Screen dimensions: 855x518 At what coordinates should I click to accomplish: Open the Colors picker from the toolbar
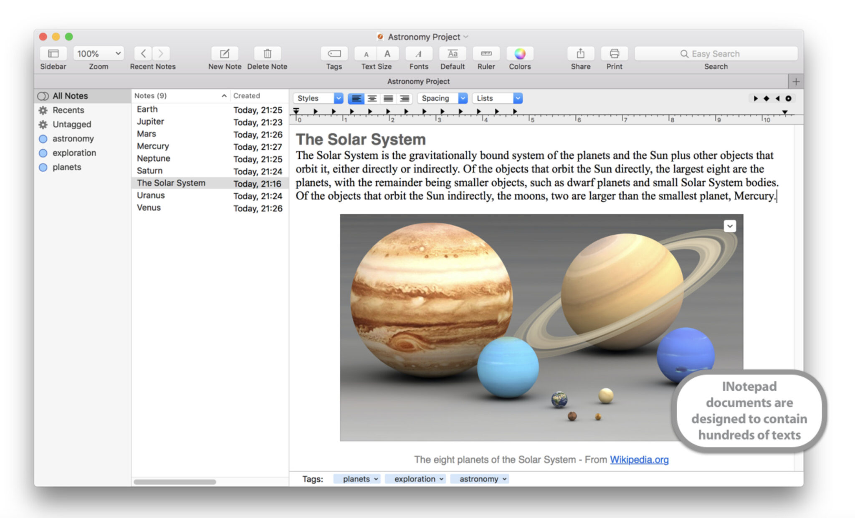click(x=520, y=54)
